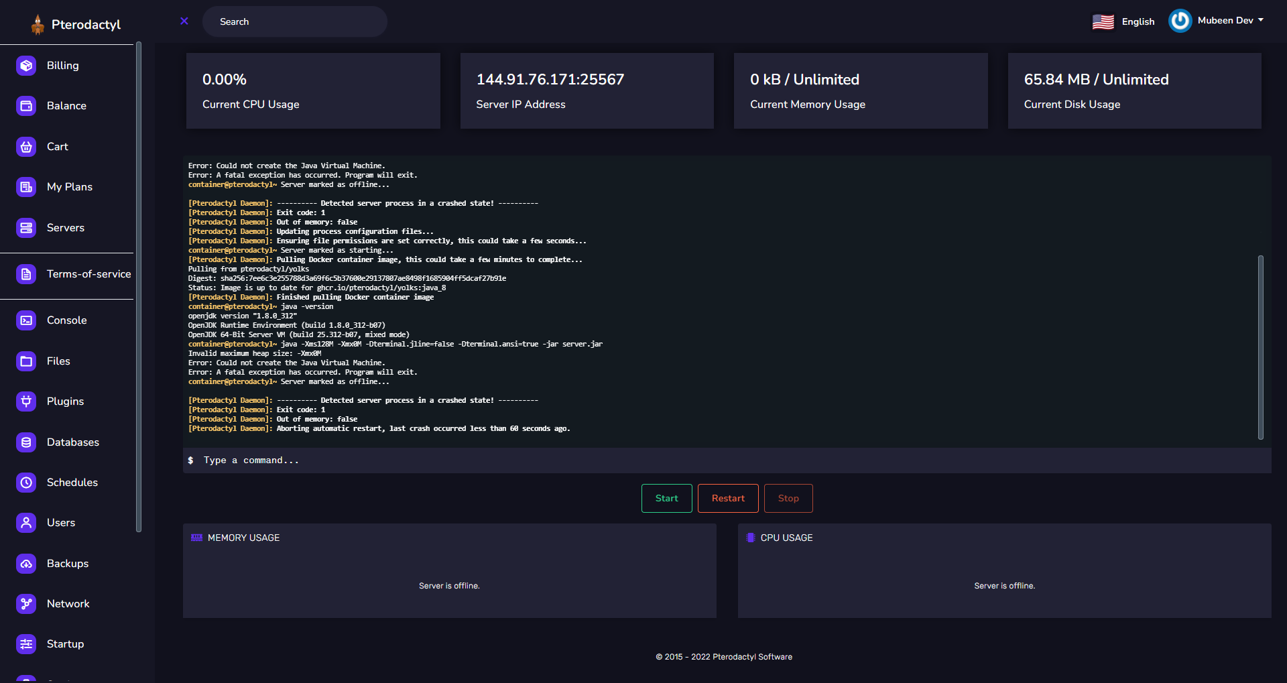Open Network settings section
Screen dimensions: 1287x683
68,604
